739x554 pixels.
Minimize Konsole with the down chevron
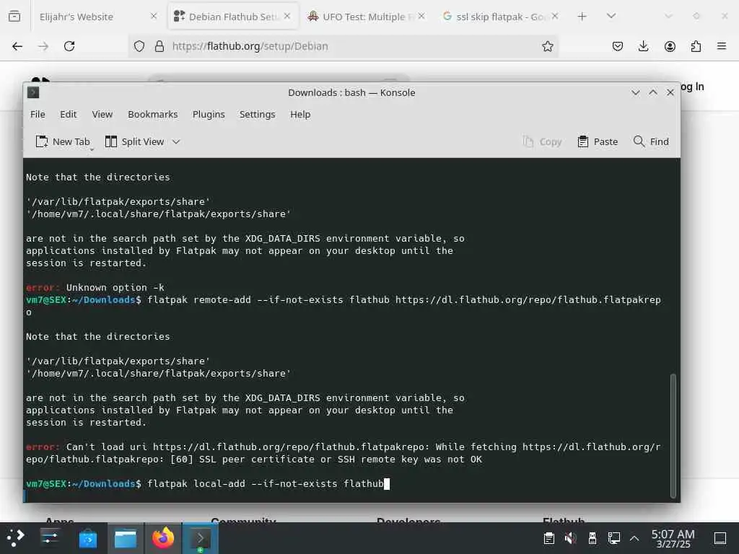[635, 93]
